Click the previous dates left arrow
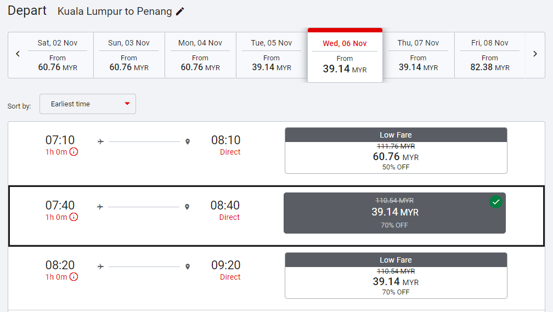The image size is (553, 312). point(18,54)
